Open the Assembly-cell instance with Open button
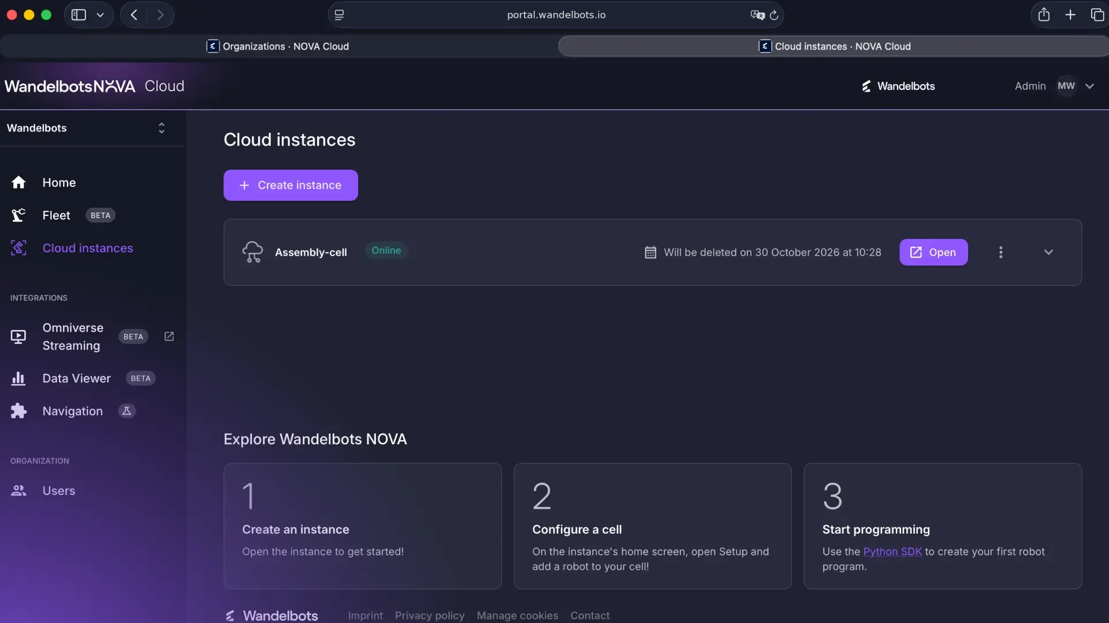Image resolution: width=1109 pixels, height=623 pixels. coord(933,252)
